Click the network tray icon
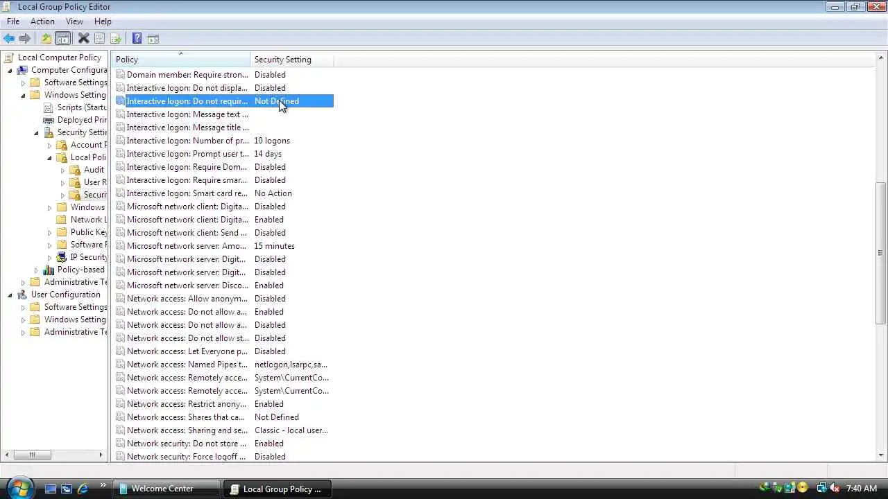 coord(821,489)
